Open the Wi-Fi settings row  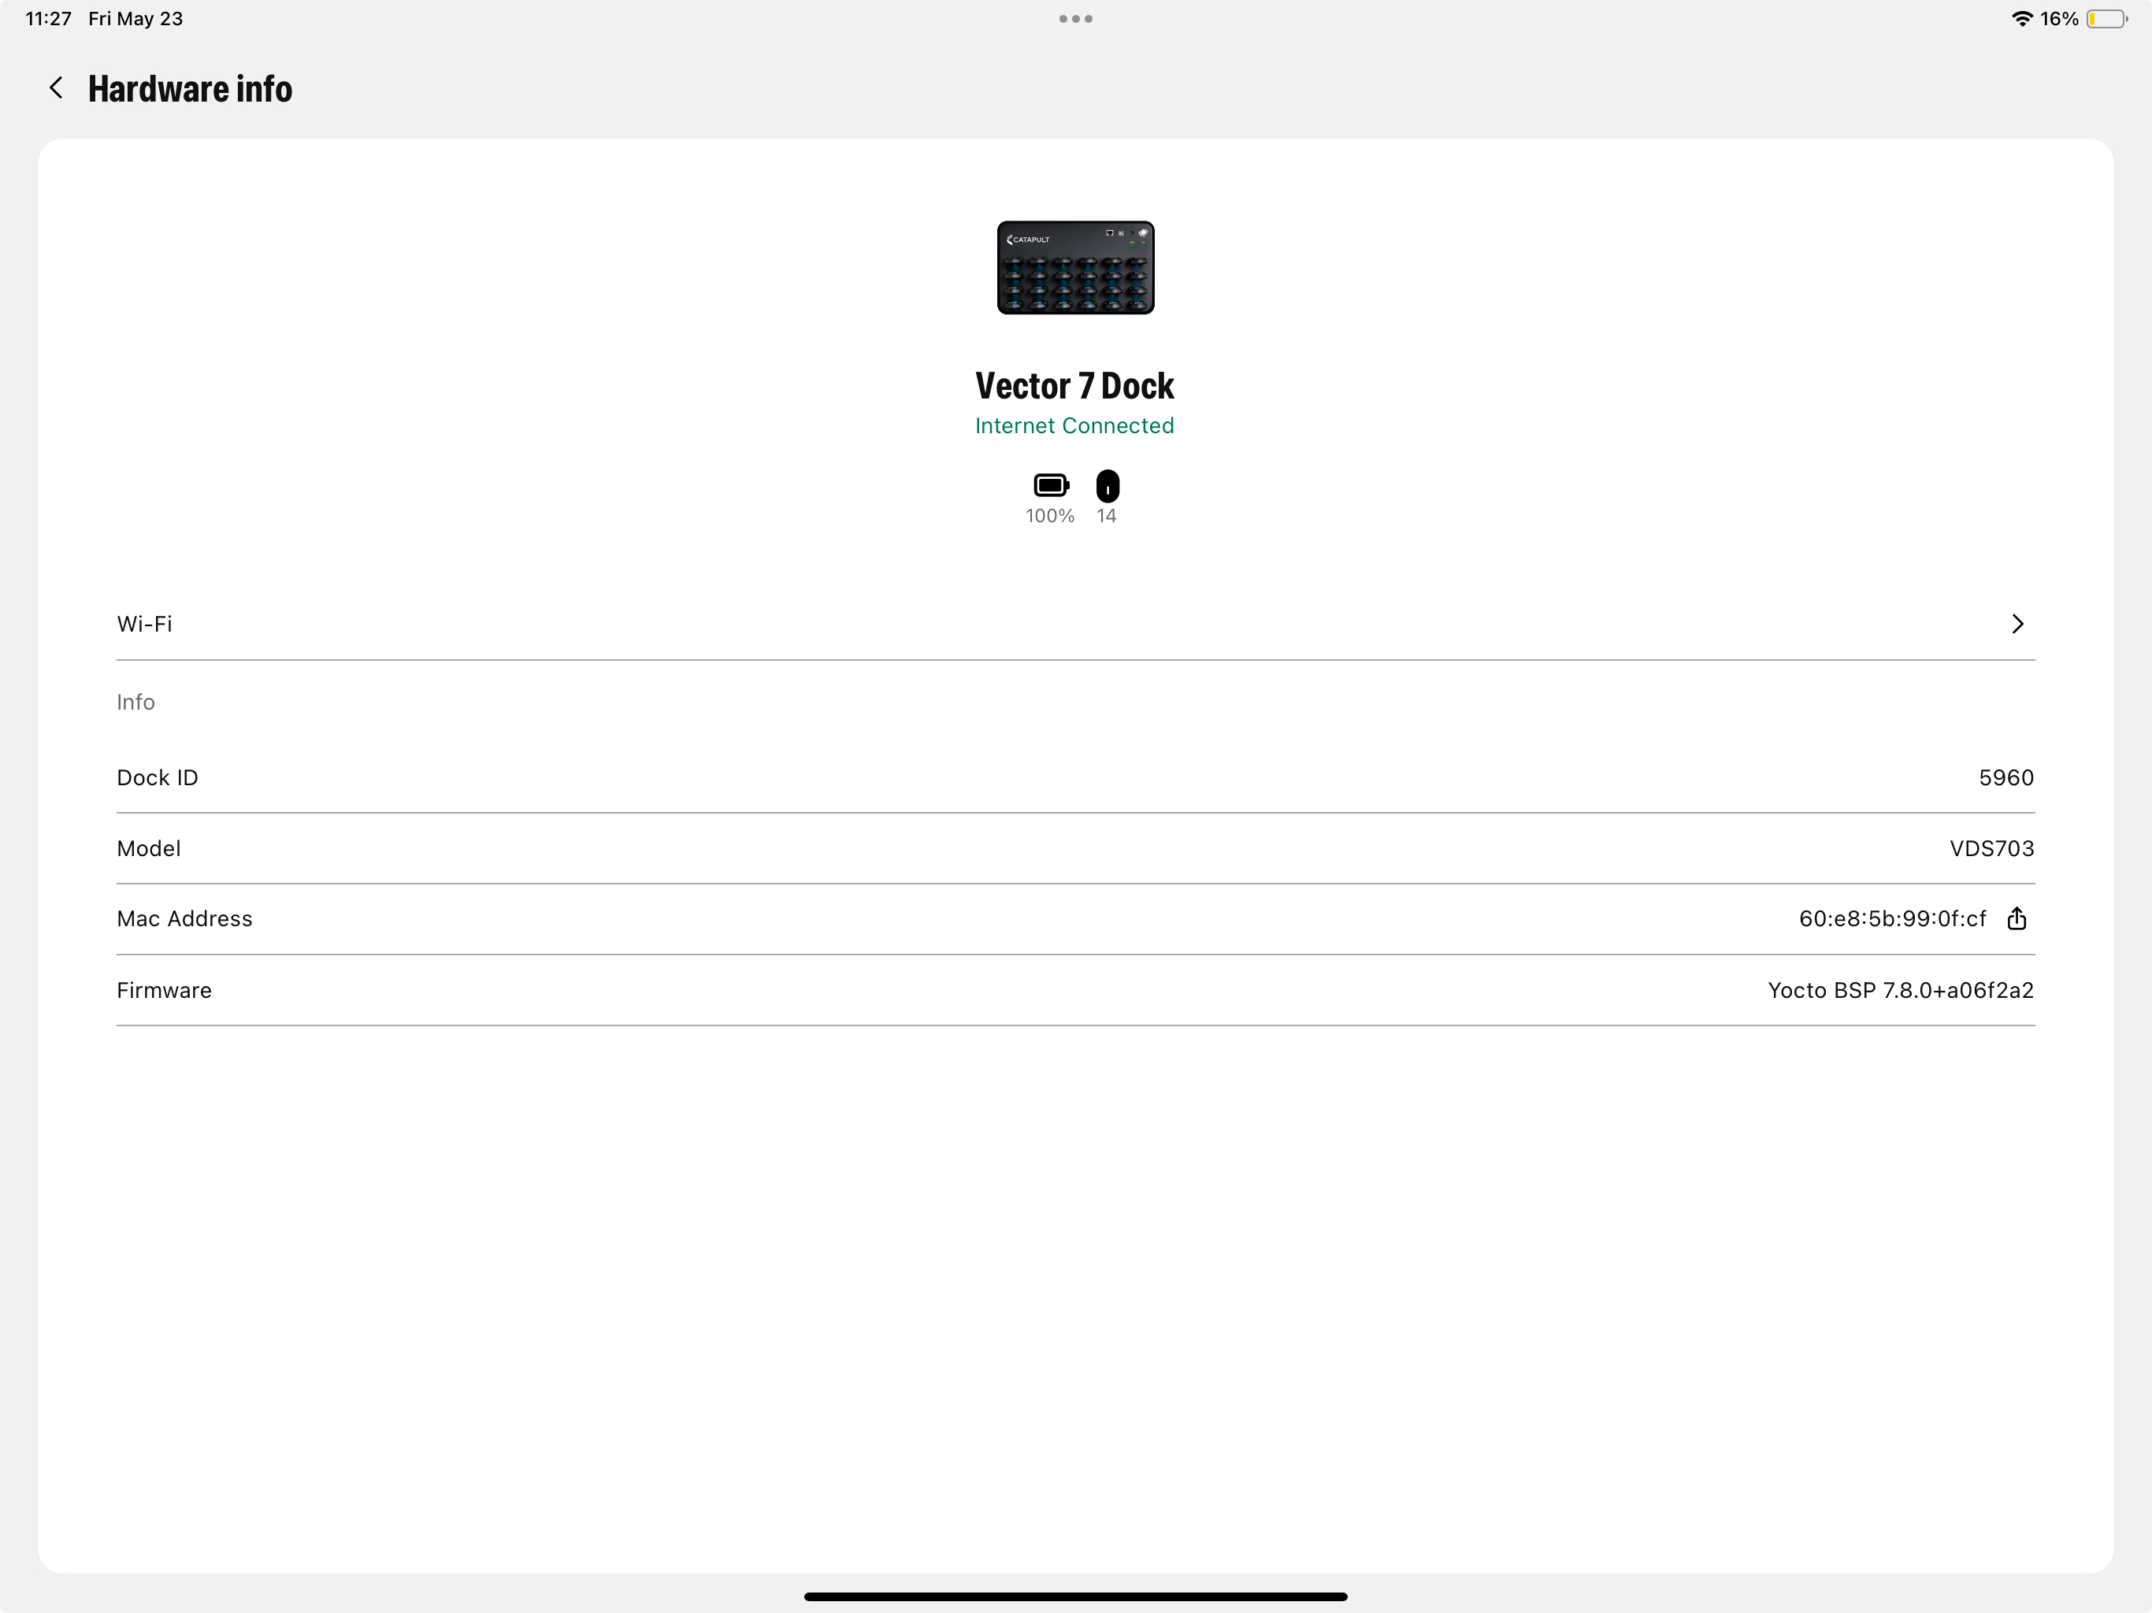pyautogui.click(x=1075, y=624)
